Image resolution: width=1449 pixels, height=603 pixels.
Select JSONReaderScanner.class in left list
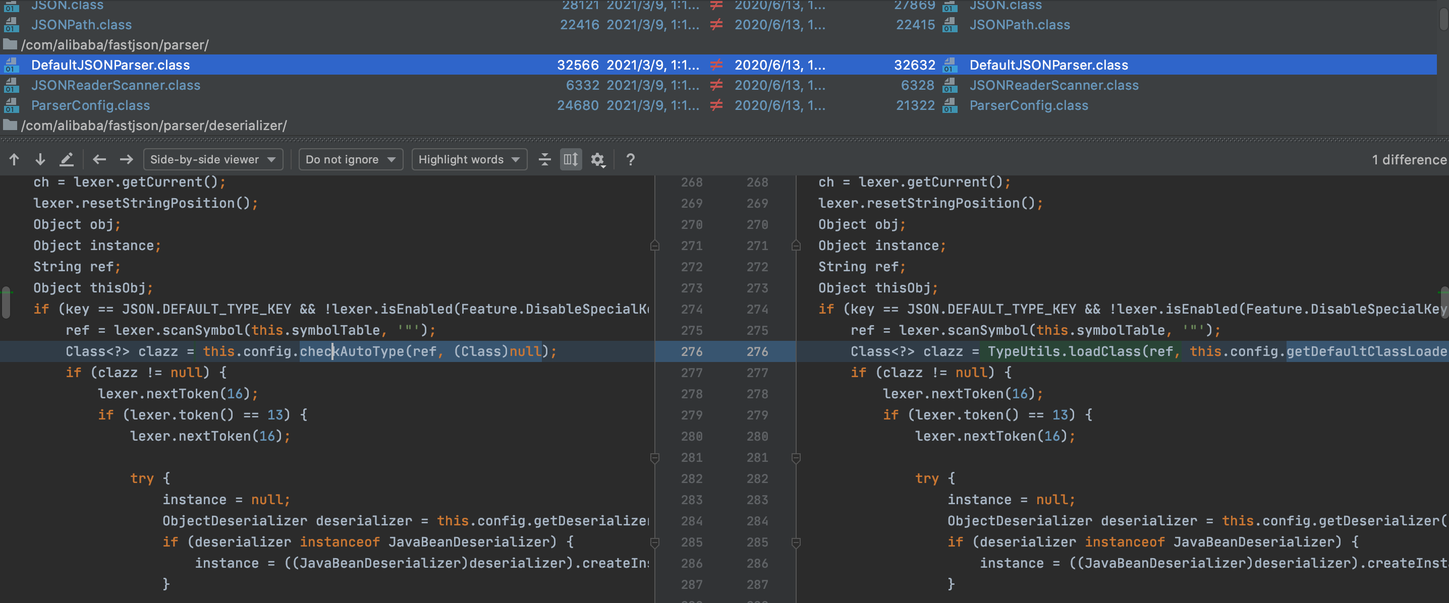pyautogui.click(x=116, y=85)
